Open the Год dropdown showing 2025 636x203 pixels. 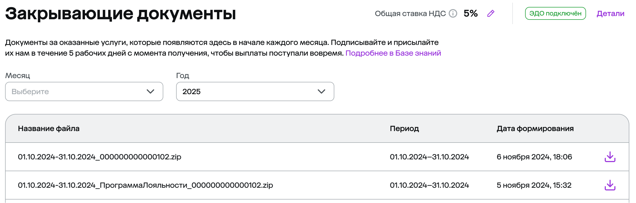(255, 91)
